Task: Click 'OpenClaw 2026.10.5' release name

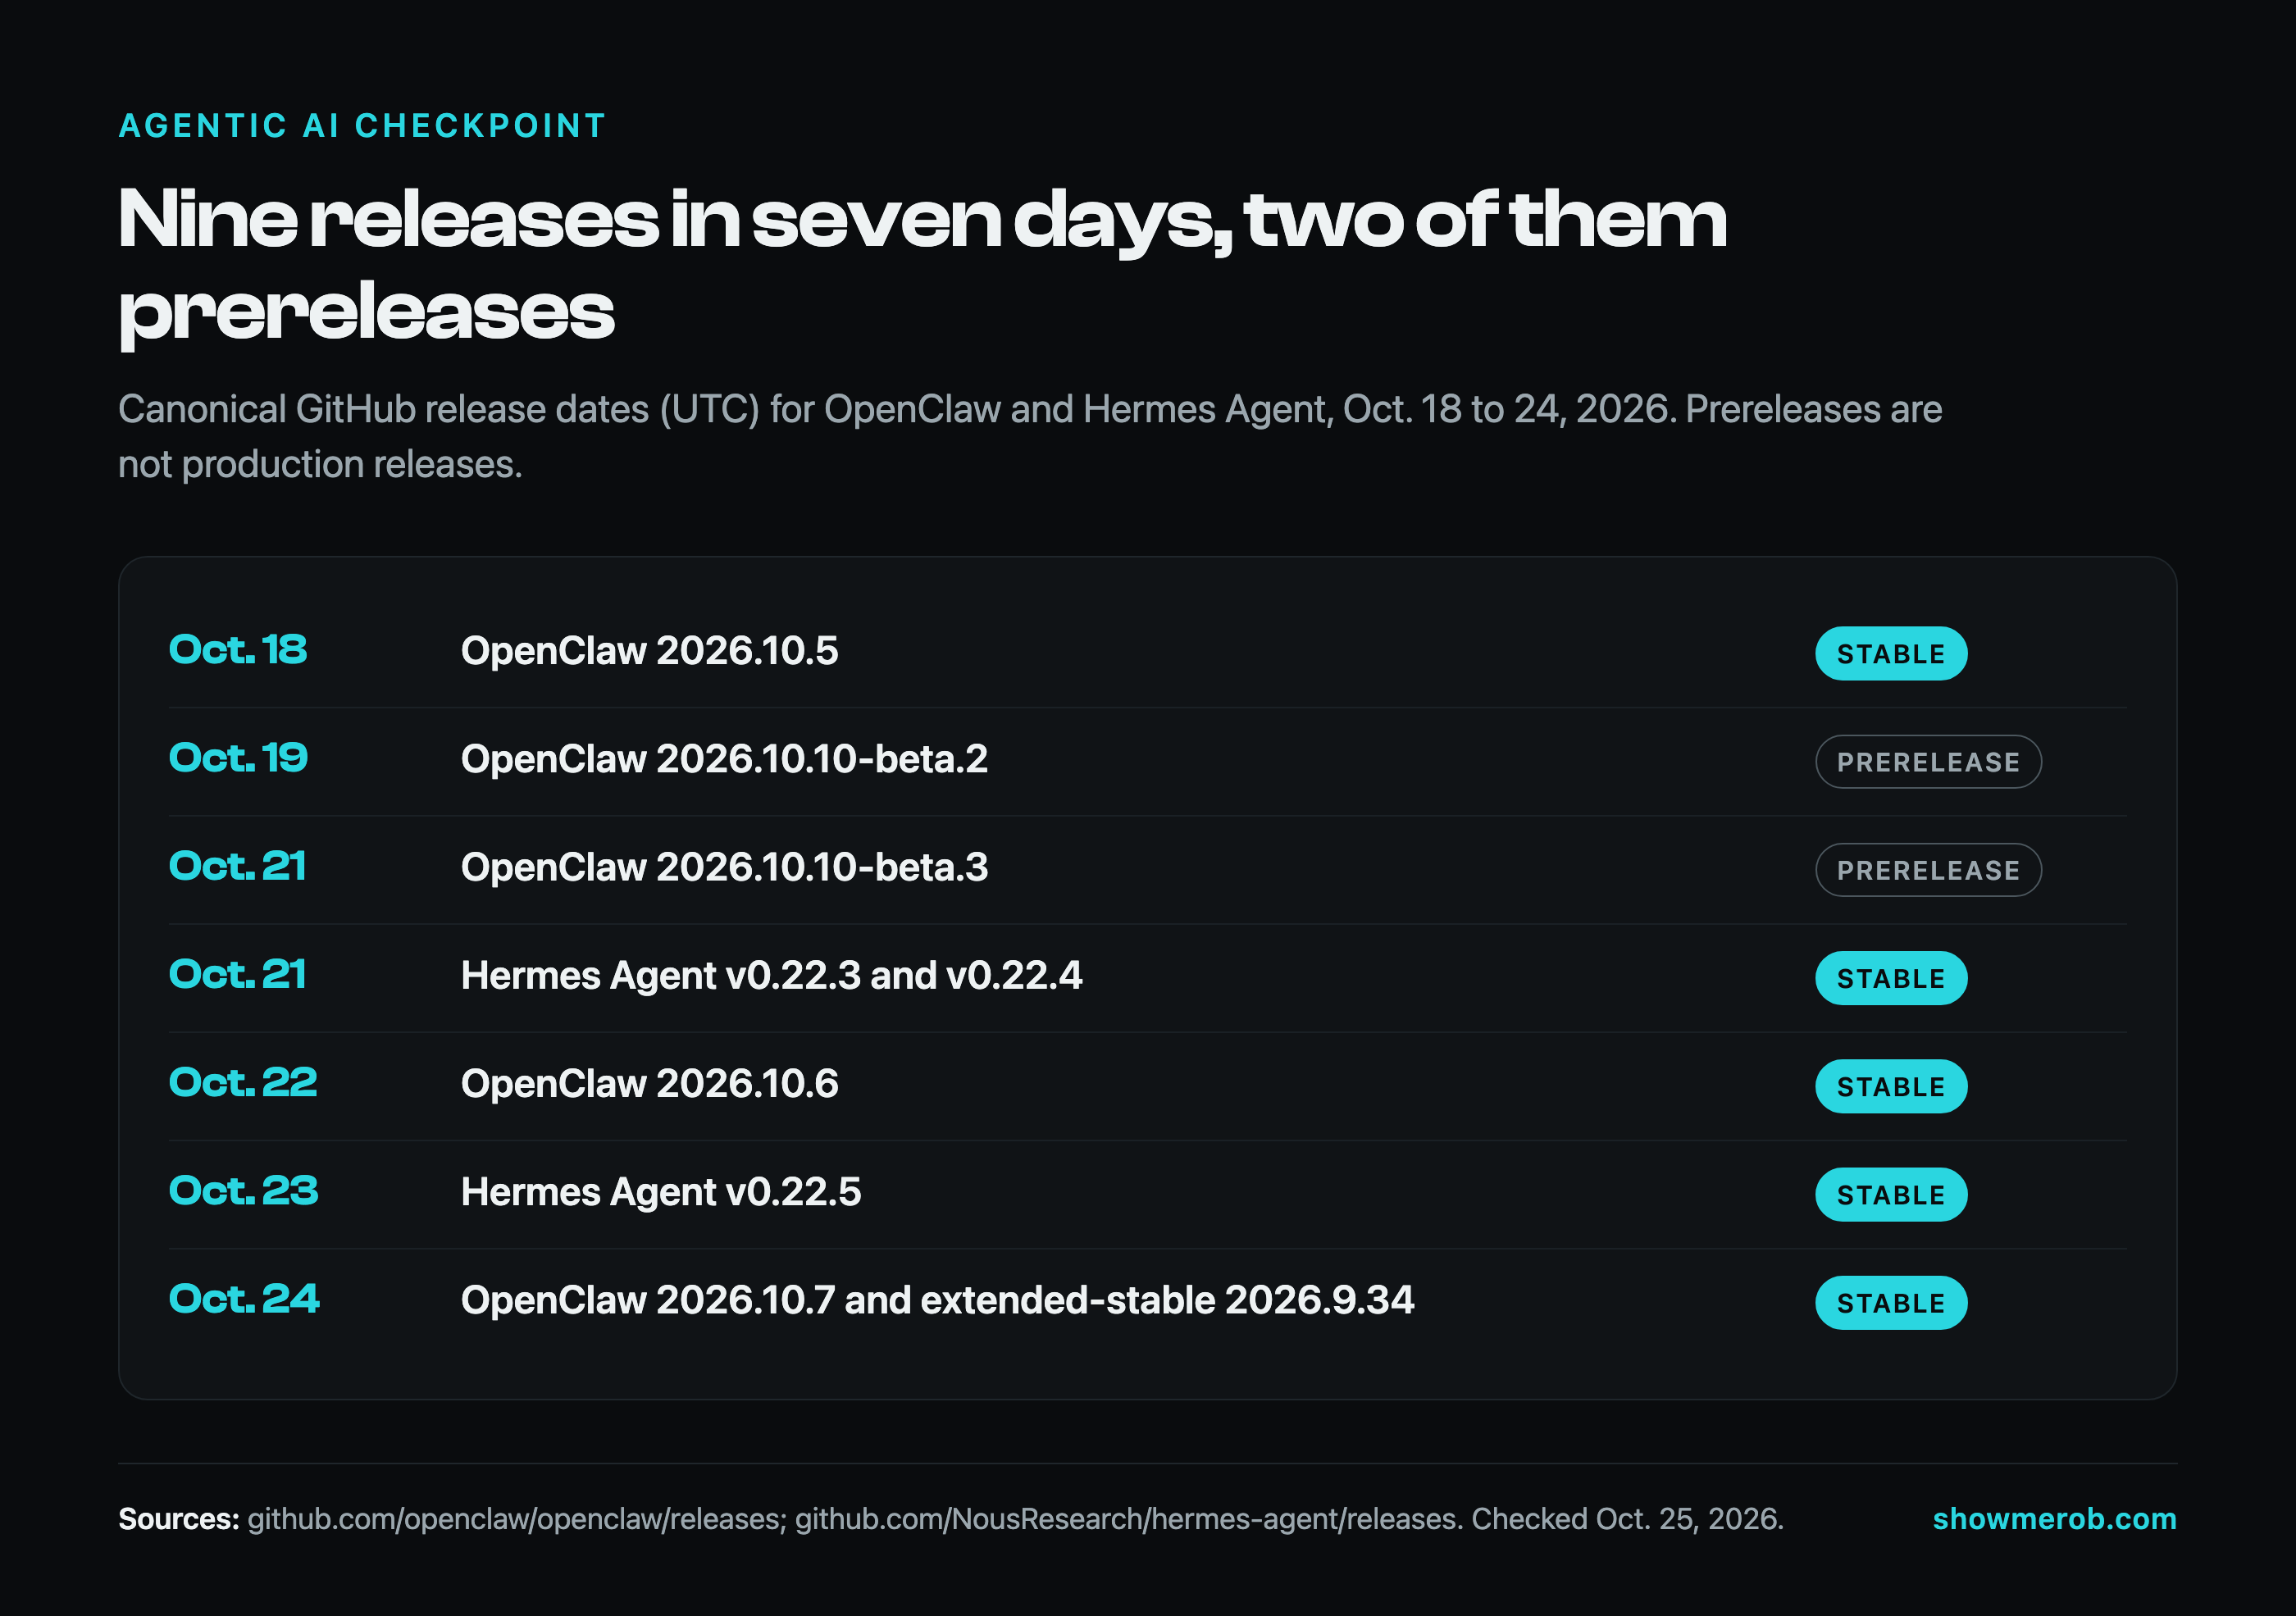Action: (649, 651)
